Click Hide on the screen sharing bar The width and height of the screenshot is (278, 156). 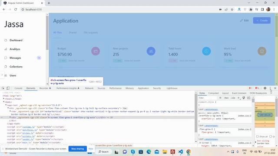click(91, 149)
